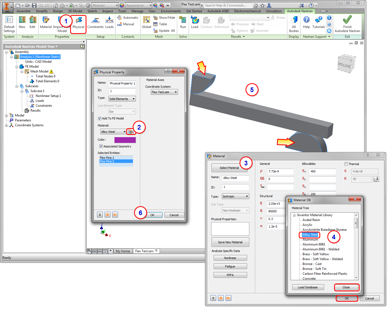Click Finish Autodesk Nastran
Image resolution: width=389 pixels, height=309 pixels.
[347, 24]
